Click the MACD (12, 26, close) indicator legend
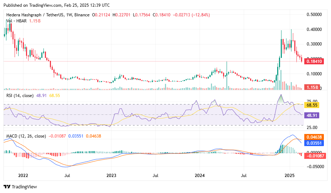331x193 pixels. click(x=26, y=136)
